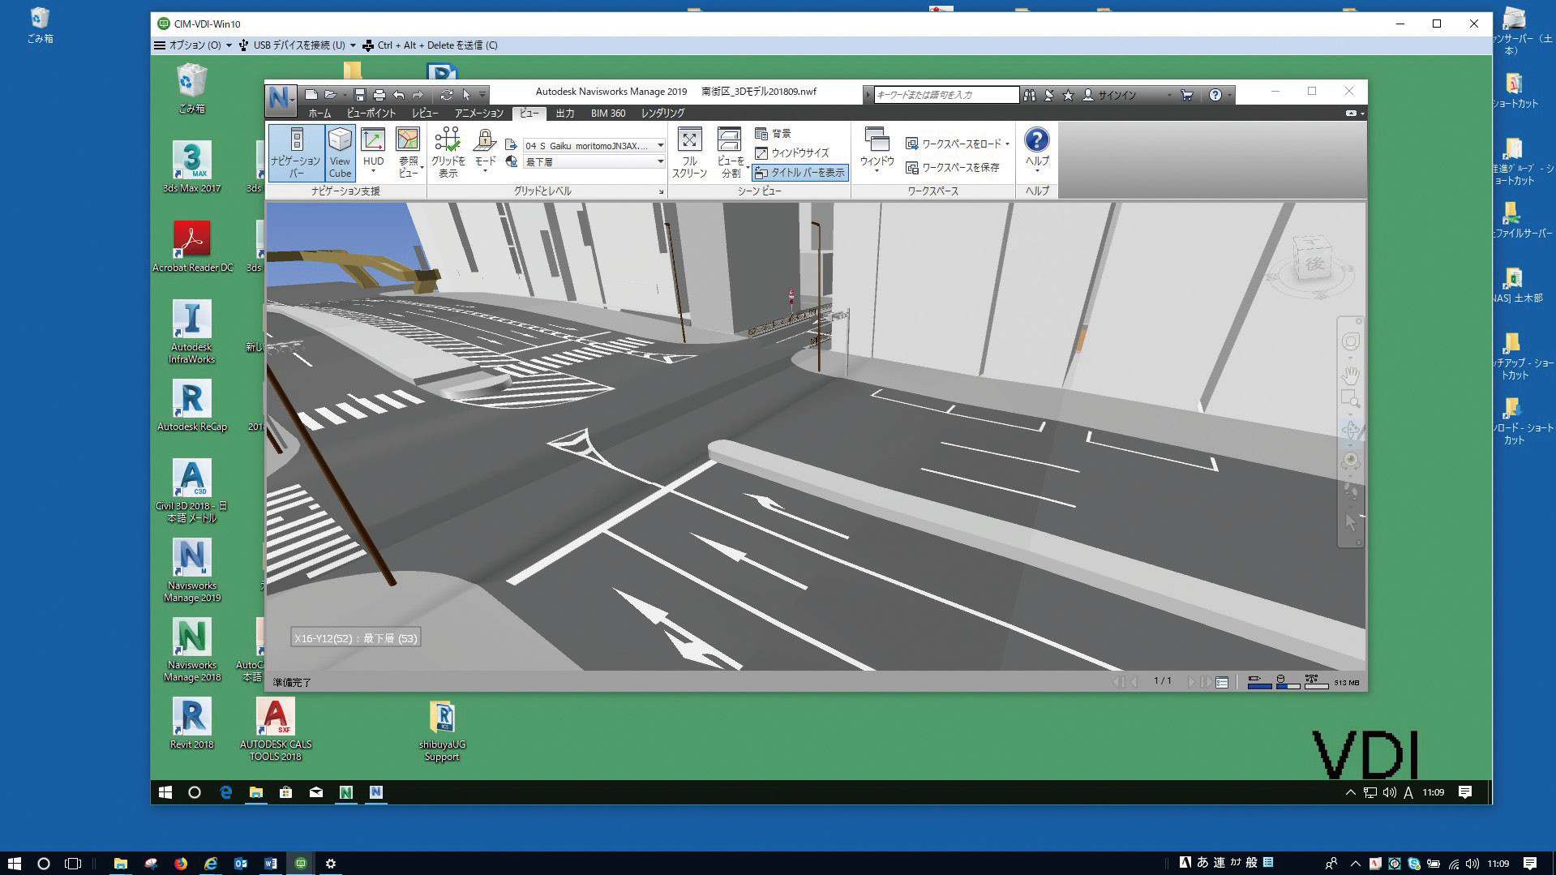Click the Favorites star icon
This screenshot has height=875, width=1556.
tap(1068, 95)
